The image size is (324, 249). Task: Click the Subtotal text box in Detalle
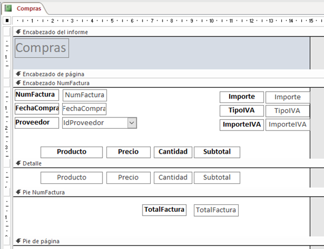click(217, 177)
